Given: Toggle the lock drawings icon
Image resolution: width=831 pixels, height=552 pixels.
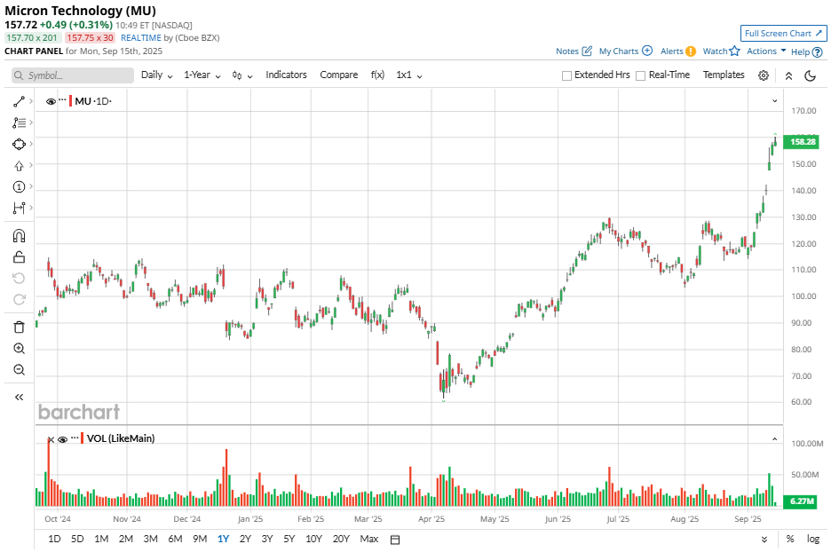Looking at the screenshot, I should click(19, 257).
